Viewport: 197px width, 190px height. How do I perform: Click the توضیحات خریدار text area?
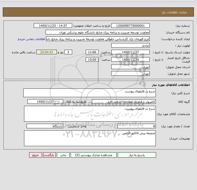point(90,138)
